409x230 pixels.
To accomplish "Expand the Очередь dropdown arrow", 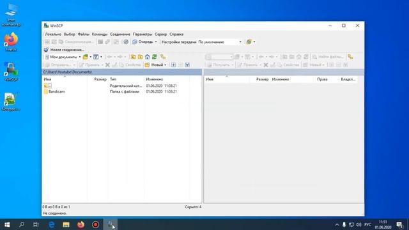I will point(156,42).
